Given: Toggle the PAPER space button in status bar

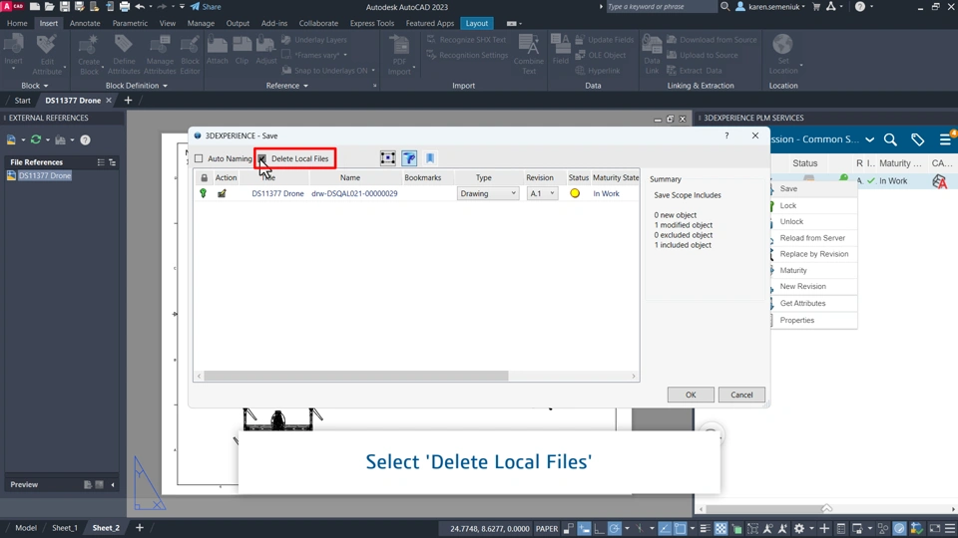Looking at the screenshot, I should 547,528.
